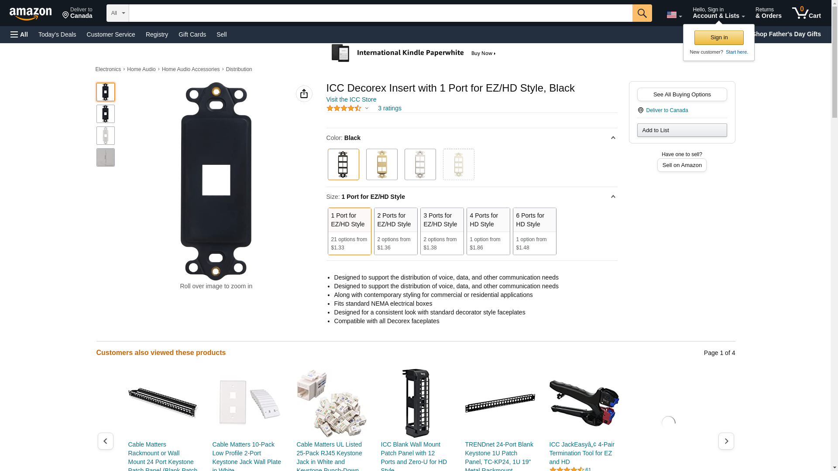Go to previous carousel page arrow
838x471 pixels.
pos(105,441)
